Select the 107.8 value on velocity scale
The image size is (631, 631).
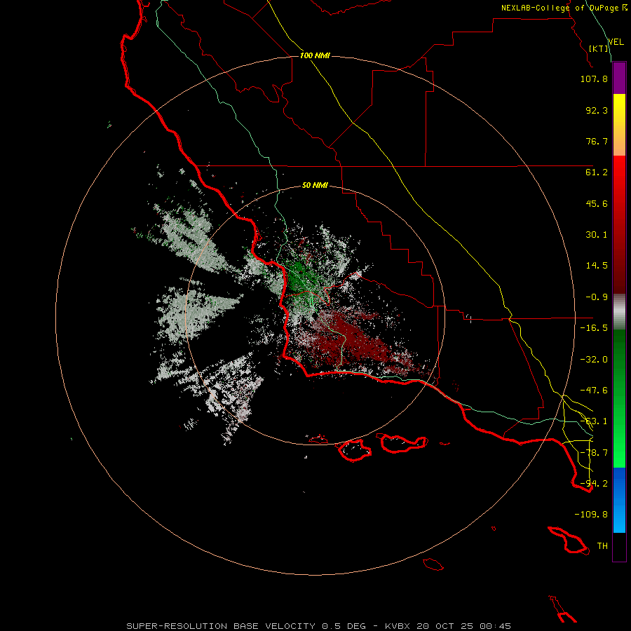[x=594, y=79]
